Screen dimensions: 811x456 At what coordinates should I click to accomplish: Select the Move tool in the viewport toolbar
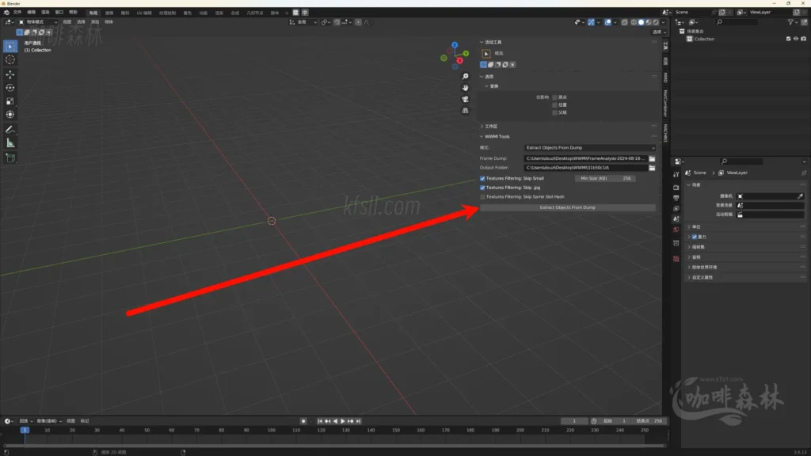pyautogui.click(x=10, y=74)
